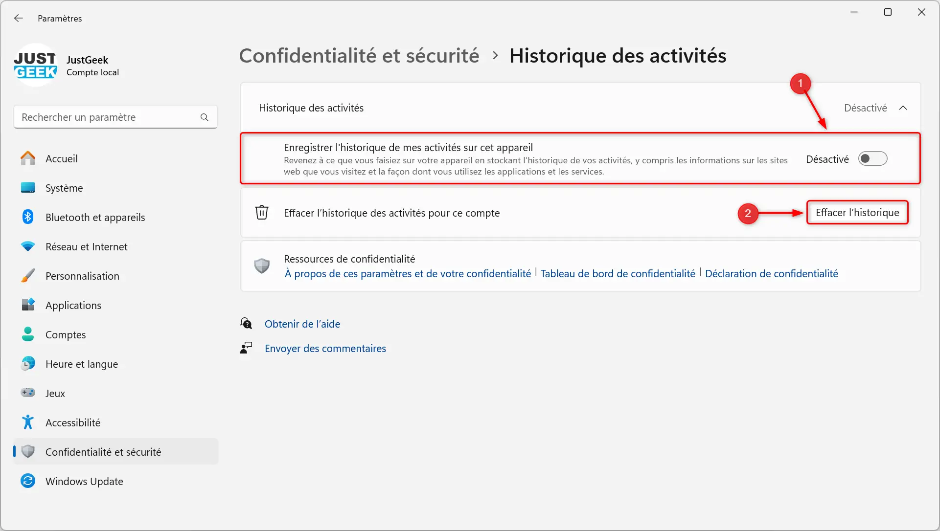Click Effacer l'historique des activités pour ce compte text
The image size is (940, 531).
pos(392,213)
